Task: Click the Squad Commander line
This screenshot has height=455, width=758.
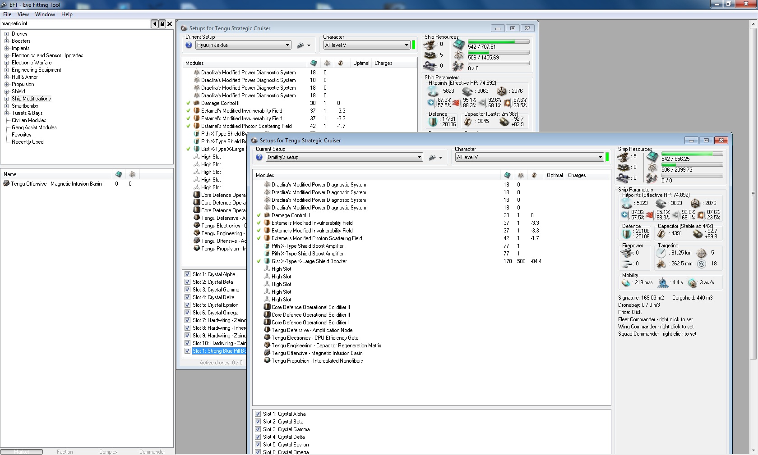Action: pos(657,334)
